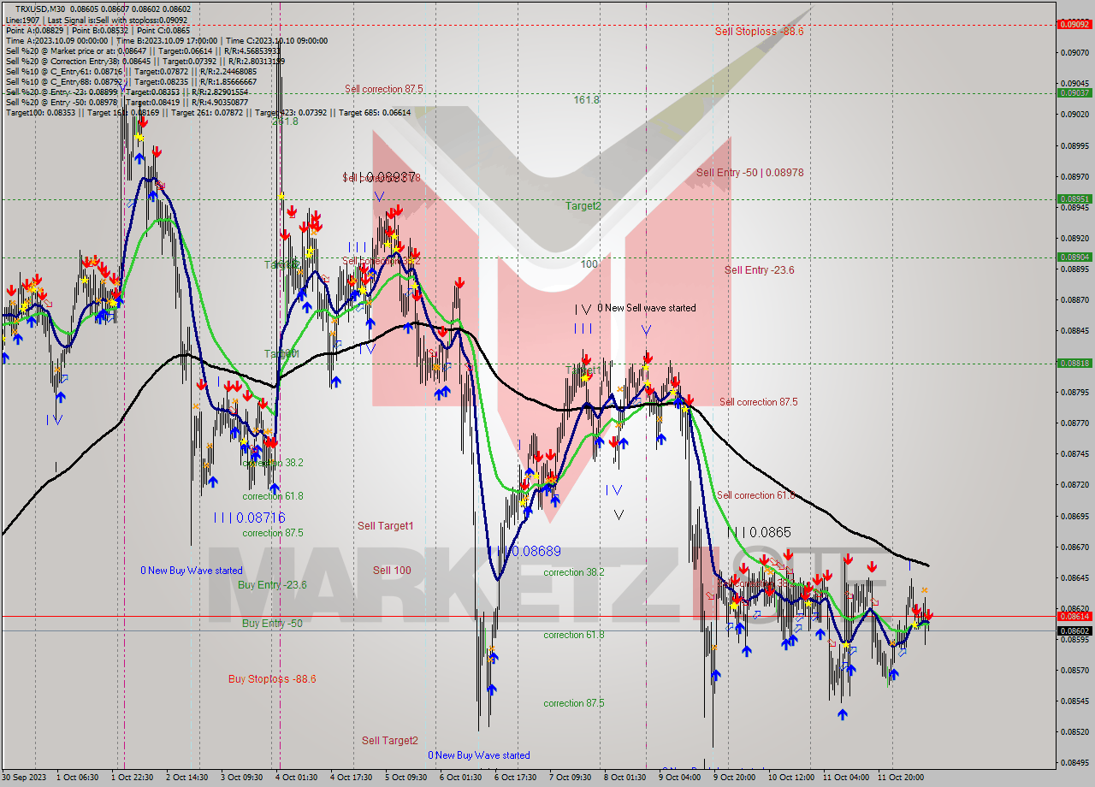The image size is (1095, 787).
Task: Click '0 New Sell wave started' label
Action: pos(646,308)
